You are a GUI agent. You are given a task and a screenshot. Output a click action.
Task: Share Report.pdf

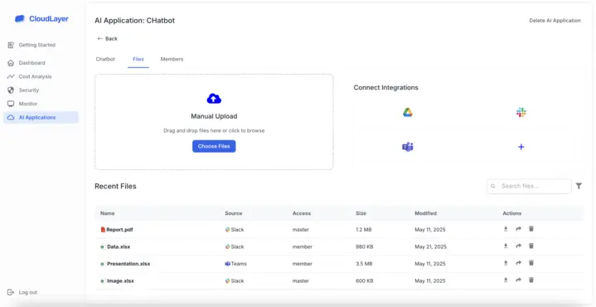tap(518, 229)
